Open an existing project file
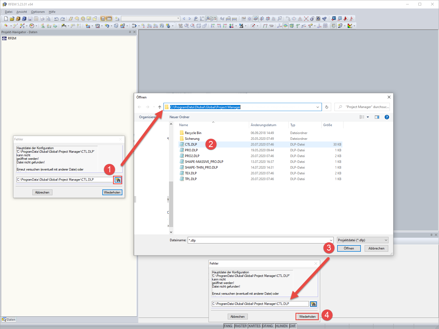The image size is (439, 329). 12,18
